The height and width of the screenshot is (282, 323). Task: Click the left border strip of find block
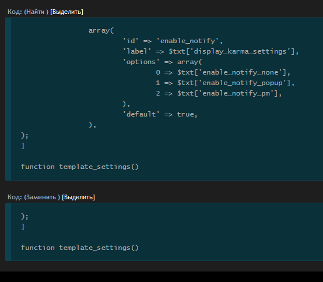coord(8,99)
